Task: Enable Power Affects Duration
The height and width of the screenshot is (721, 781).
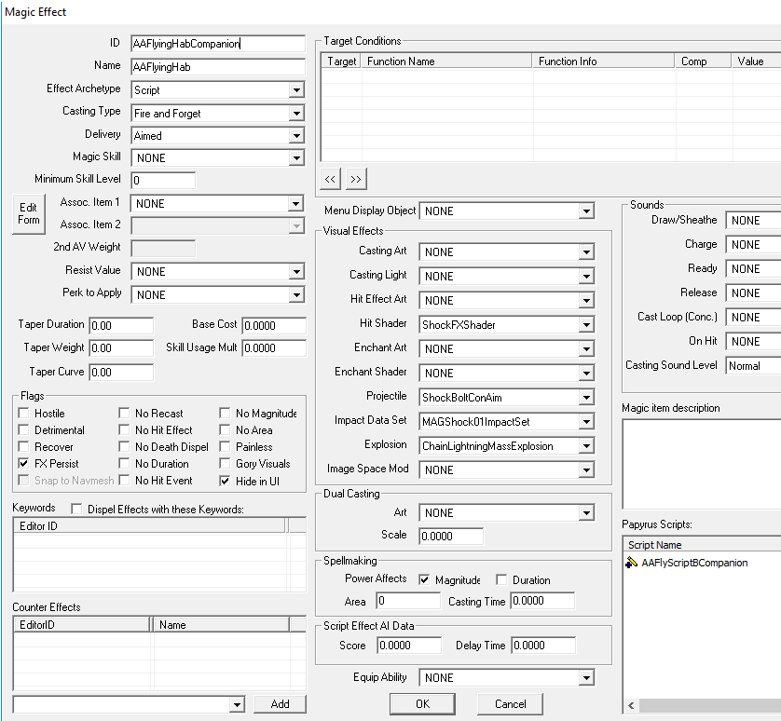Action: click(501, 579)
